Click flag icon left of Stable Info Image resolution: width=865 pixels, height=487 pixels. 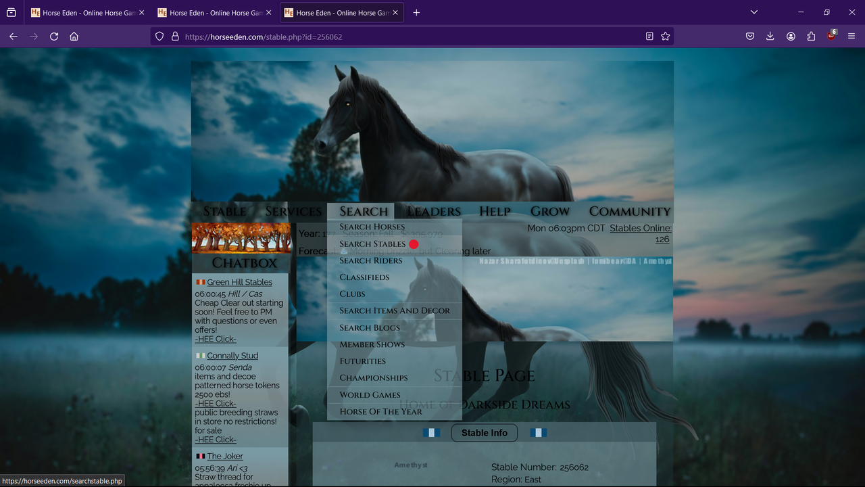431,433
